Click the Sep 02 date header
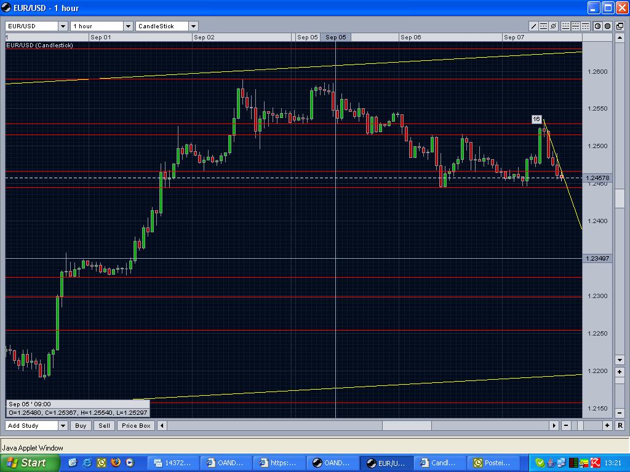Screen dimensions: 630x472 [x=204, y=37]
